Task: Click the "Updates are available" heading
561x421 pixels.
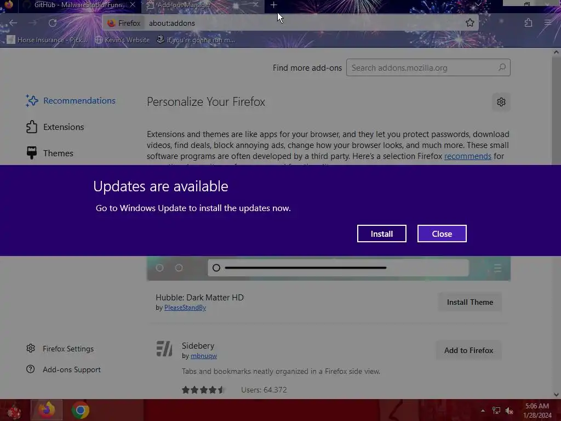Action: 161,186
